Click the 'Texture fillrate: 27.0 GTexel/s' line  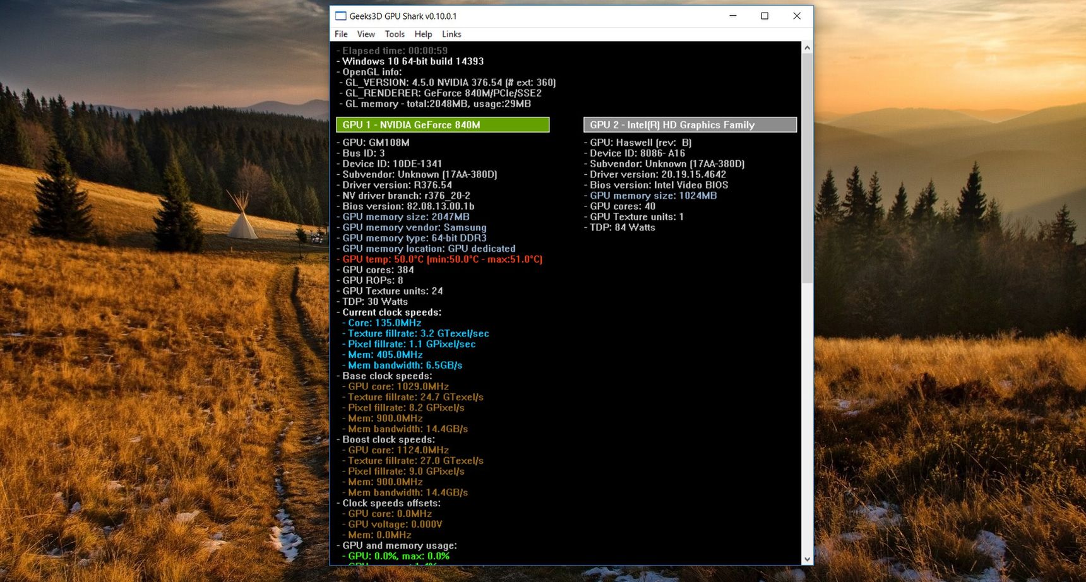tap(413, 461)
